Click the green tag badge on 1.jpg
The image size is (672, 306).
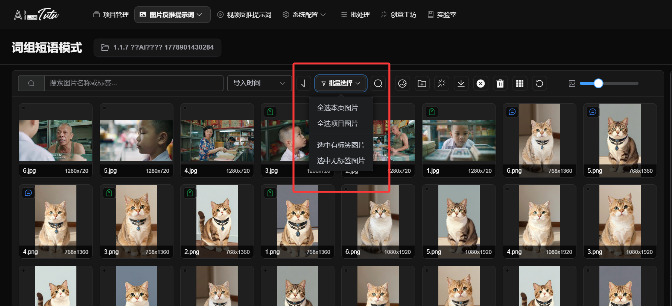click(x=432, y=112)
